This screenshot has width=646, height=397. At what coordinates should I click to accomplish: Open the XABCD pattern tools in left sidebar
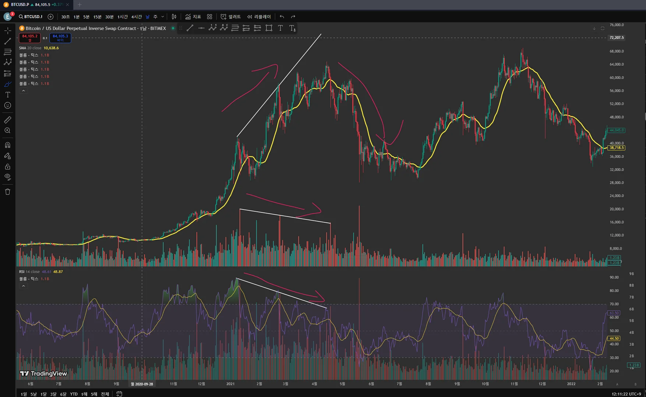7,62
